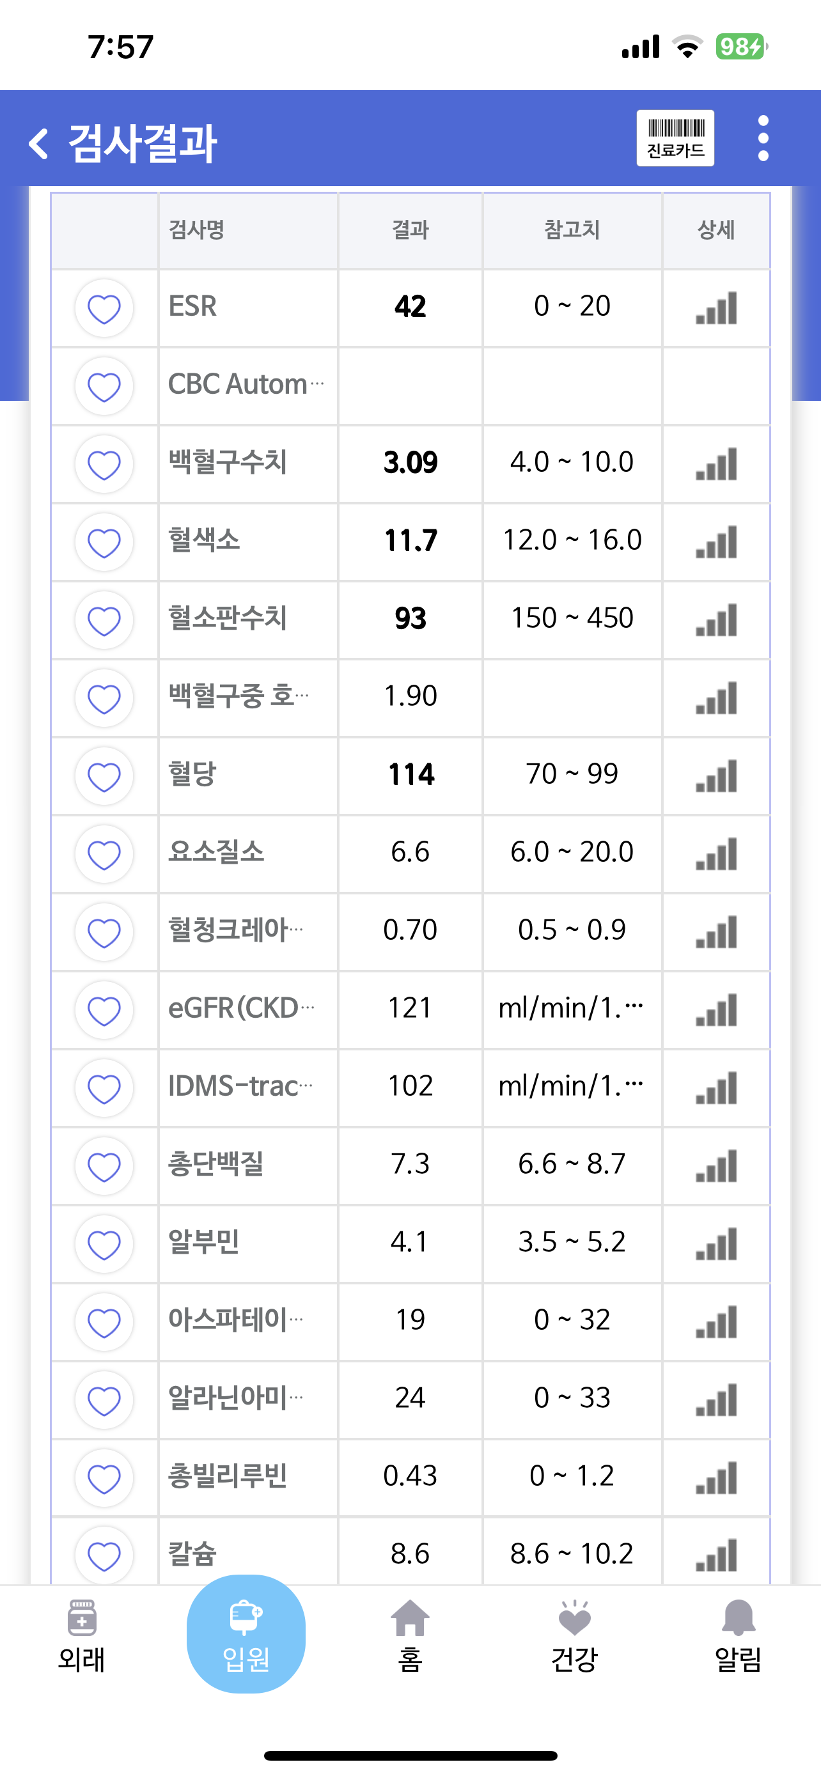Show the 알부민 detail graph icon
This screenshot has height=1776, width=821.
tap(716, 1243)
